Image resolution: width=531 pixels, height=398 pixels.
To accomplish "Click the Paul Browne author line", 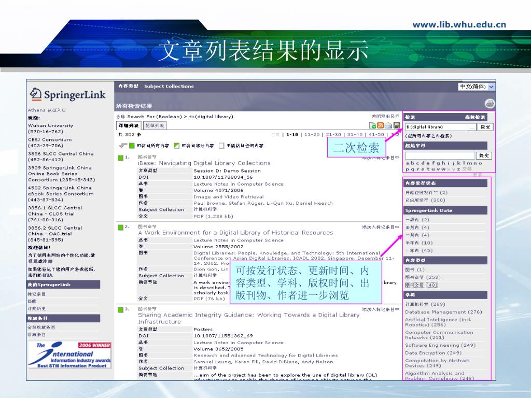I will pyautogui.click(x=263, y=203).
